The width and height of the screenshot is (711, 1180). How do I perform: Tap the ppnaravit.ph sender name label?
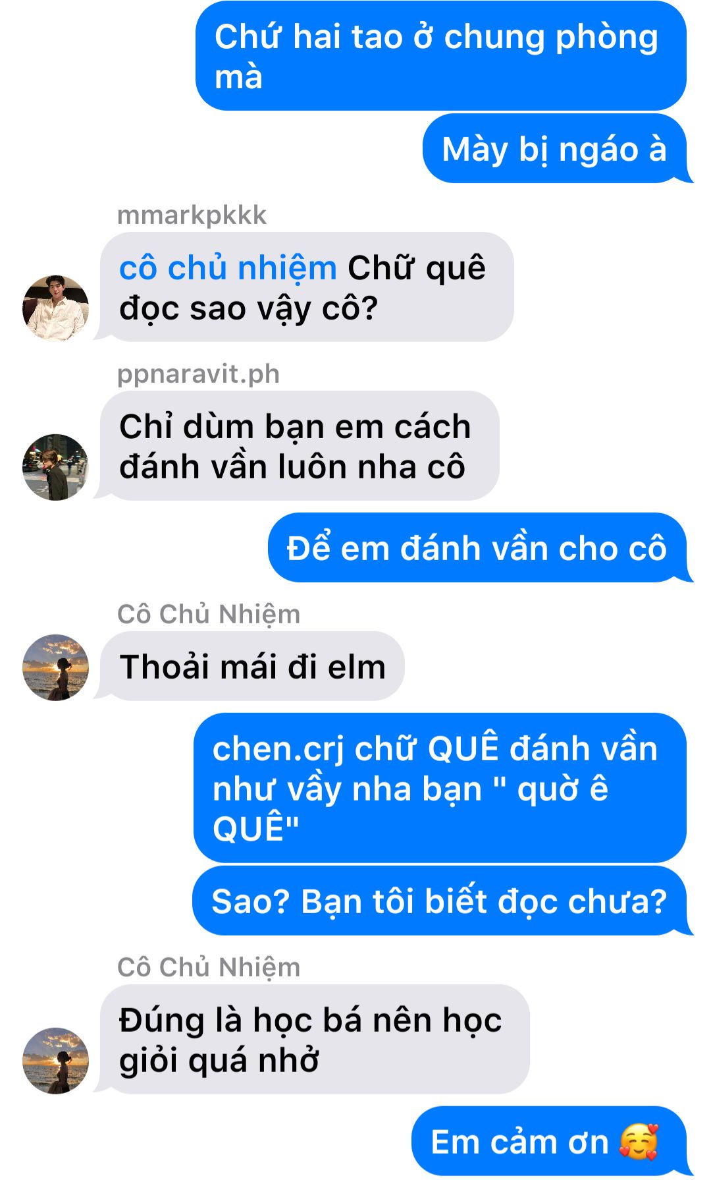[198, 374]
